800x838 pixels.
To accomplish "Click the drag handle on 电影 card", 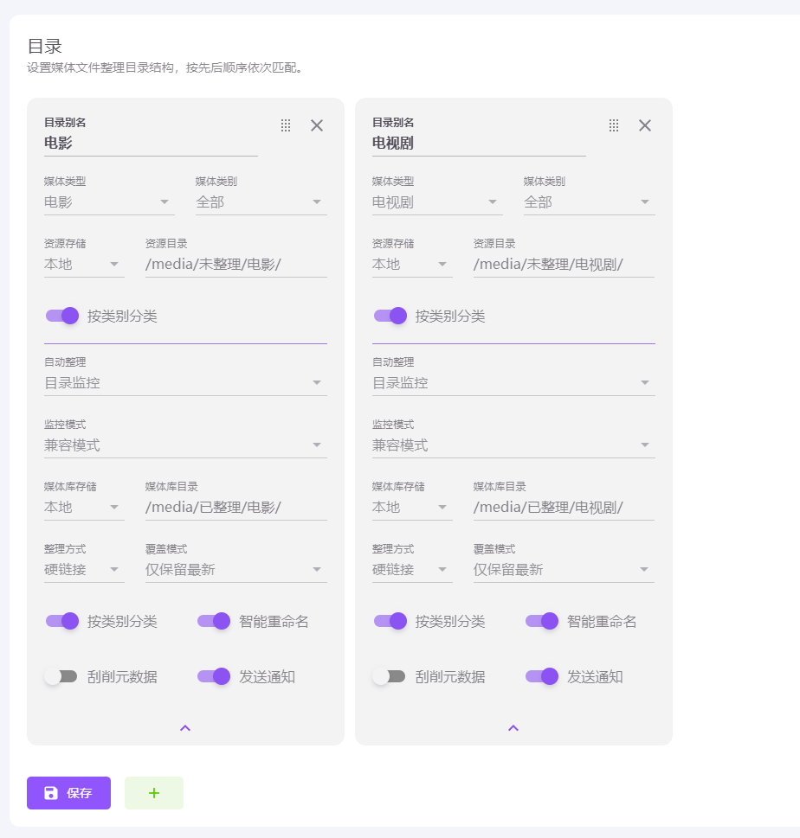I will [286, 125].
